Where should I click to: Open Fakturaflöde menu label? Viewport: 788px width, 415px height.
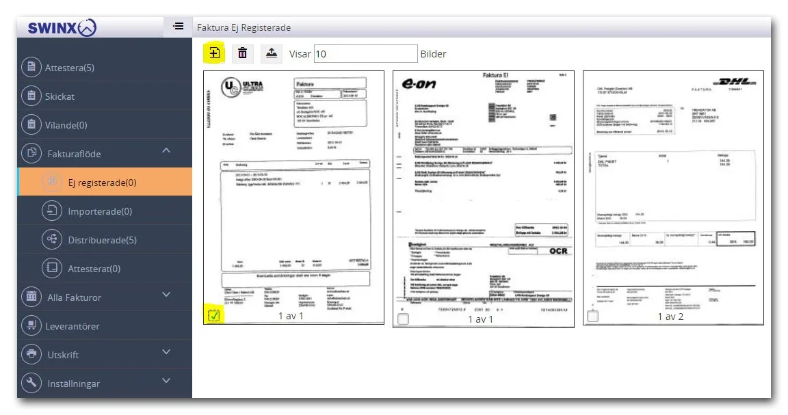(x=74, y=154)
